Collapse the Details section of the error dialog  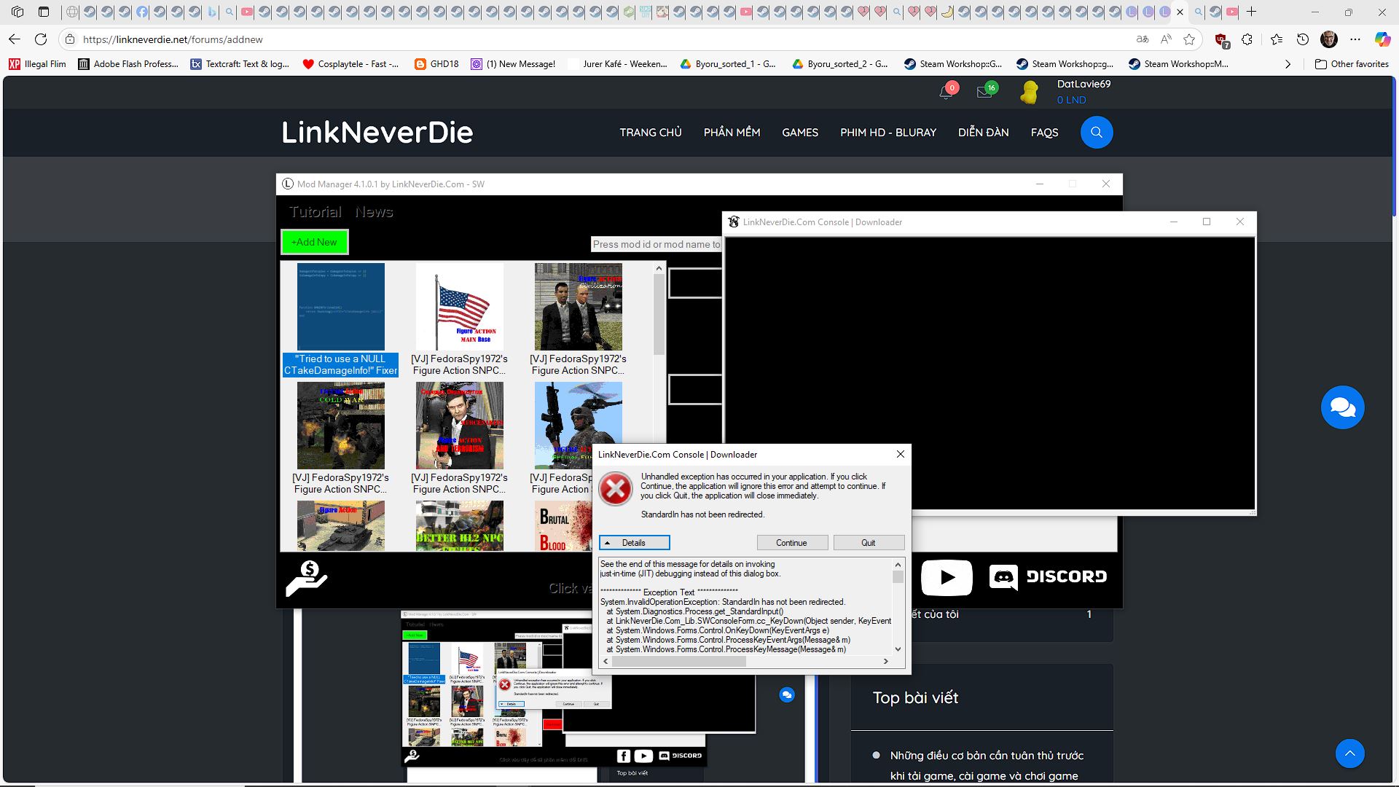click(634, 542)
